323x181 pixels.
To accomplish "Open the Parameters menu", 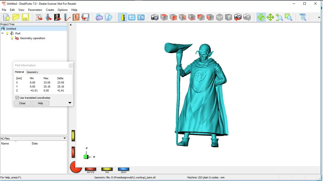I will tap(35, 10).
